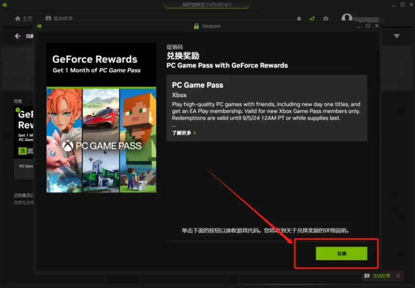Click the 兑换奖励 heading in the dialog
Image resolution: width=415 pixels, height=288 pixels.
[183, 56]
